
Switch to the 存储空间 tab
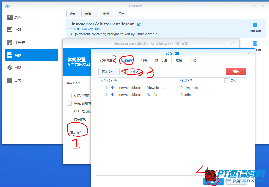click(x=127, y=60)
